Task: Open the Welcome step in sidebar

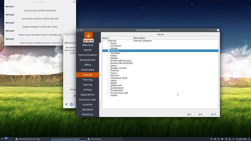Action: click(87, 45)
